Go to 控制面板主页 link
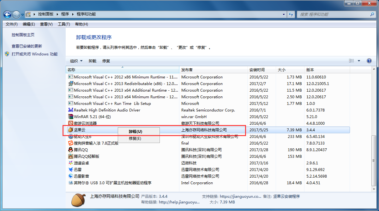Viewport: 379px width, 211px height. [23, 35]
